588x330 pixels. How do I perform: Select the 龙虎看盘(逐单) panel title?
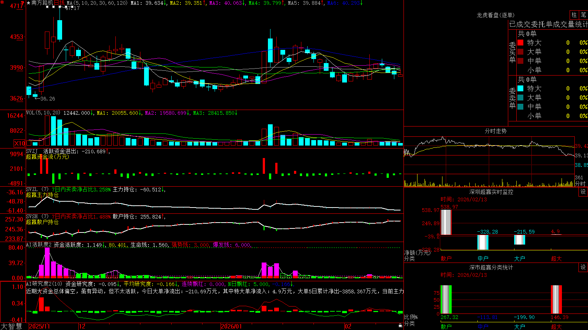click(x=496, y=15)
